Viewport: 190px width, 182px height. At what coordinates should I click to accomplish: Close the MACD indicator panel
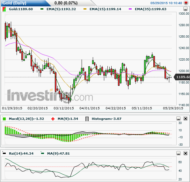pyautogui.click(x=186, y=119)
